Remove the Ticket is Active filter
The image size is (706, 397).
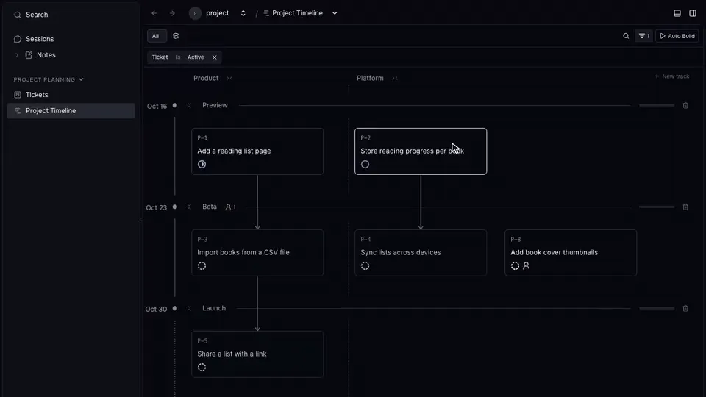(214, 57)
